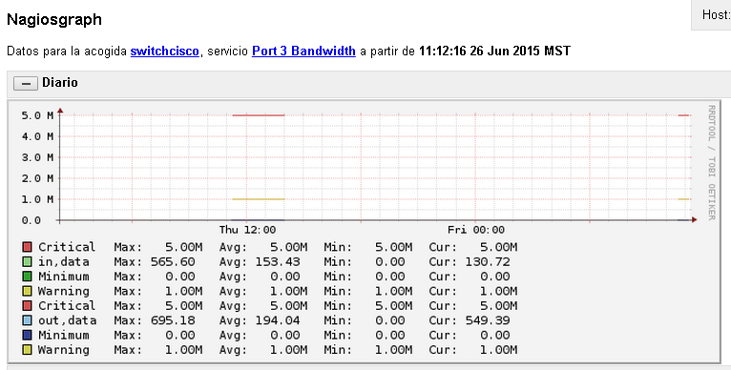Click the RRDTOOL / TOBI OETIKER watermark
Image resolution: width=731 pixels, height=370 pixels.
[x=711, y=163]
